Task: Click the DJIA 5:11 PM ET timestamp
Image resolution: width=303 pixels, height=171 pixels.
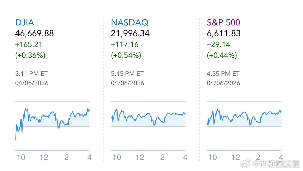Action: 31,74
